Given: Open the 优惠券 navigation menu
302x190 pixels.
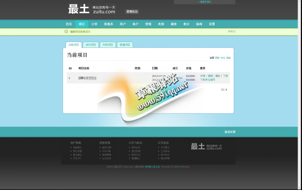Looking at the screenshot, I should [108, 24].
